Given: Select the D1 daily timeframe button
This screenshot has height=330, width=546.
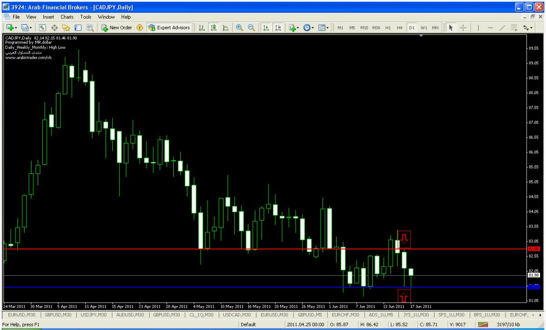Looking at the screenshot, I should 411,28.
